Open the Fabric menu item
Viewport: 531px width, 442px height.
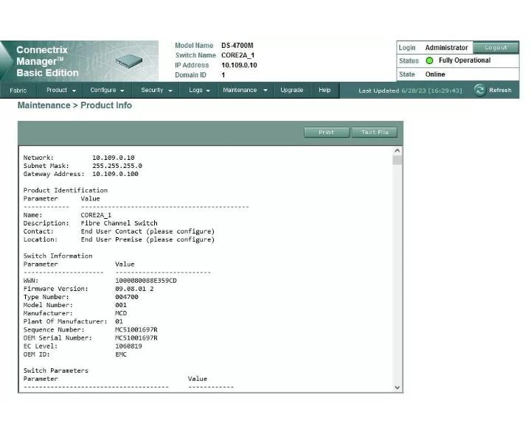18,91
